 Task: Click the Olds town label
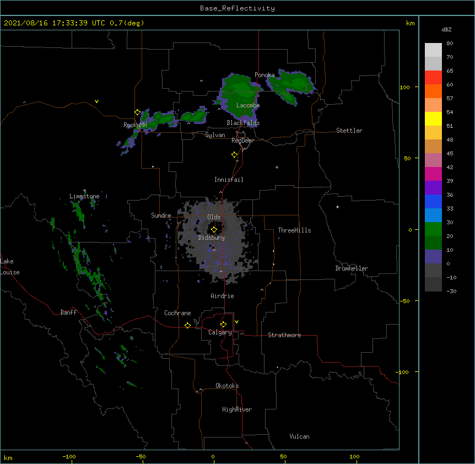[214, 217]
